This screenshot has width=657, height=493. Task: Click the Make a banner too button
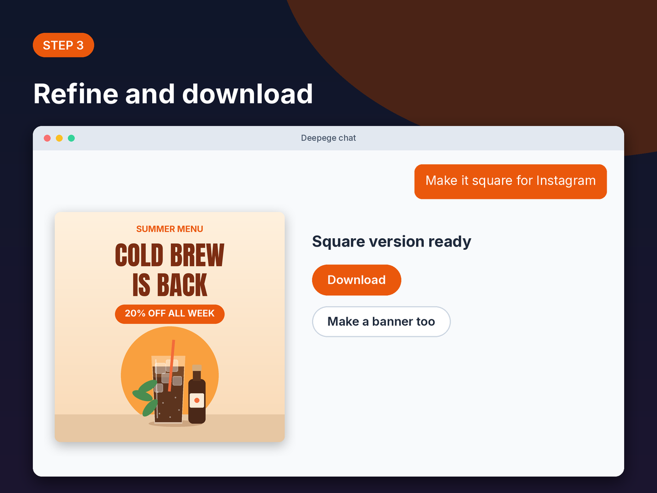click(381, 322)
